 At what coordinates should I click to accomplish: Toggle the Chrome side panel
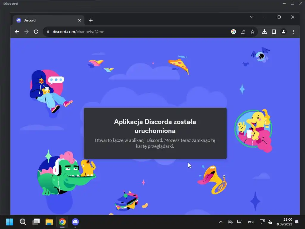(274, 32)
